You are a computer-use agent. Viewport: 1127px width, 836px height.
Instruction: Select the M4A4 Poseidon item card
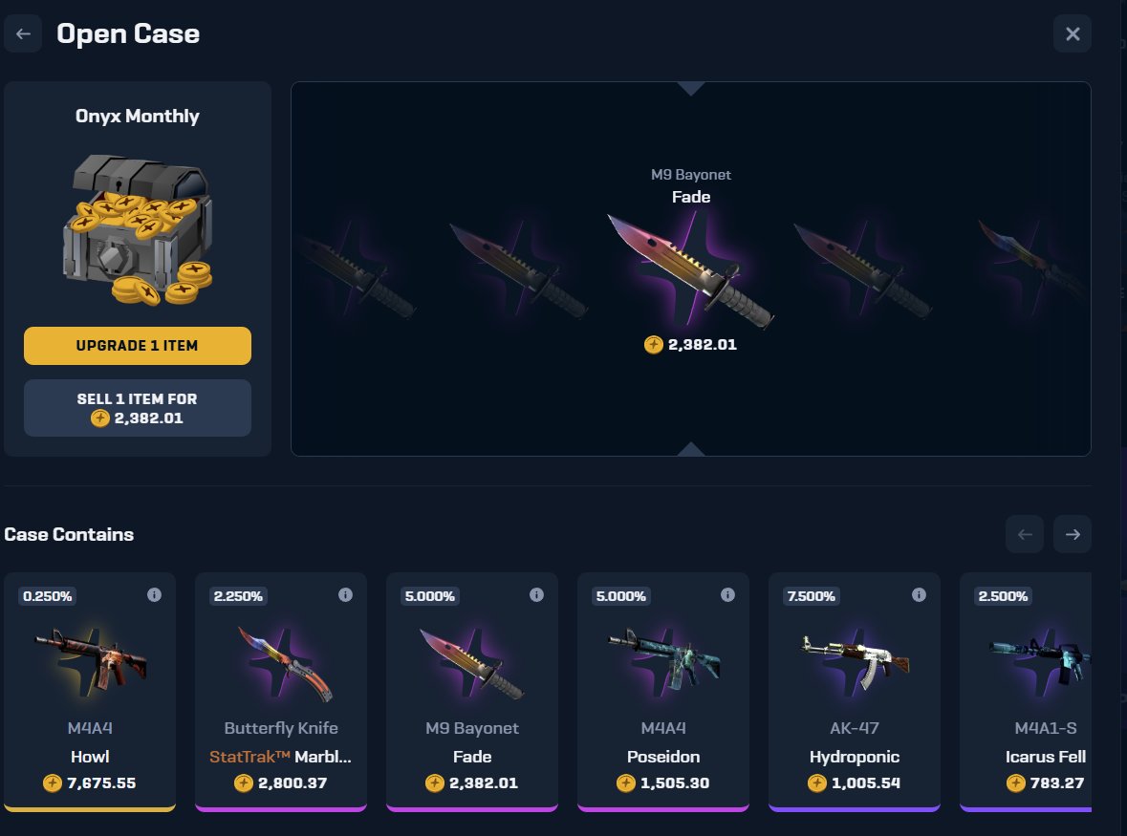[x=663, y=693]
